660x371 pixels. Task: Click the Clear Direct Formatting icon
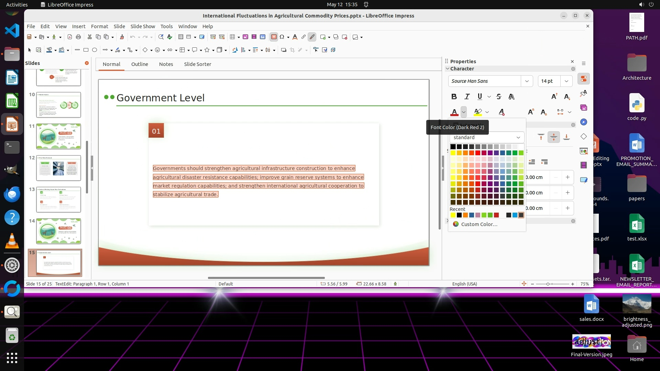[502, 112]
